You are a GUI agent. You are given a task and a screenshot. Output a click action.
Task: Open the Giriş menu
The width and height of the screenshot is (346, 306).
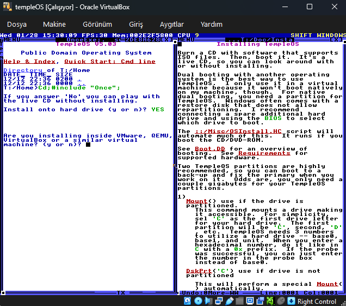tap(136, 25)
